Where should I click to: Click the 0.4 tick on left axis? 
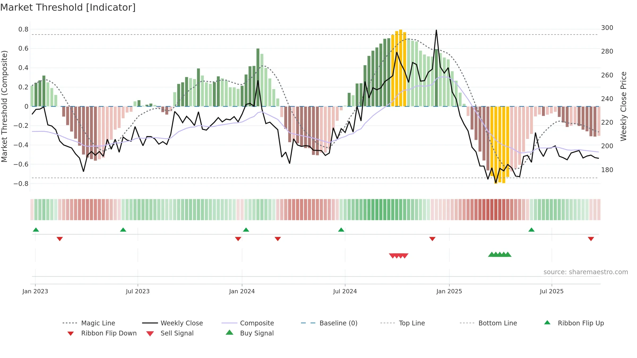(x=23, y=68)
